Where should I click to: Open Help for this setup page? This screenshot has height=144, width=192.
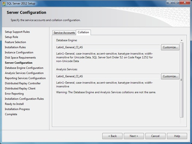(x=177, y=136)
